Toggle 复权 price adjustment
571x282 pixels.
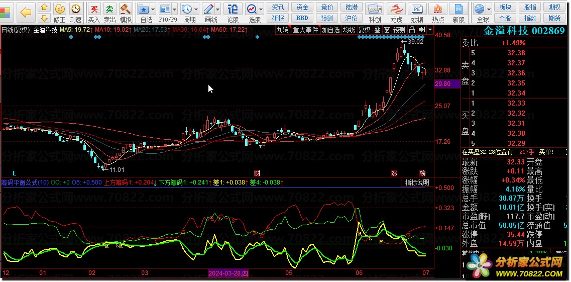tap(365, 30)
